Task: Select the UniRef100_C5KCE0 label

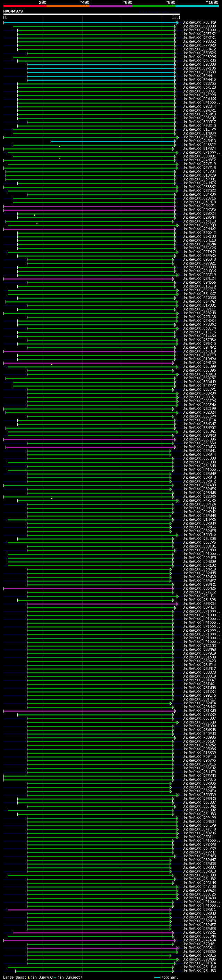Action: (x=199, y=210)
